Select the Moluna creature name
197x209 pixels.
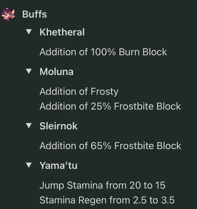pos(56,71)
